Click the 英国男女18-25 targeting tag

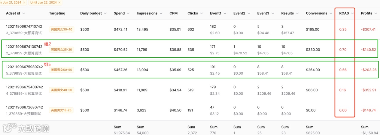coord(61,110)
